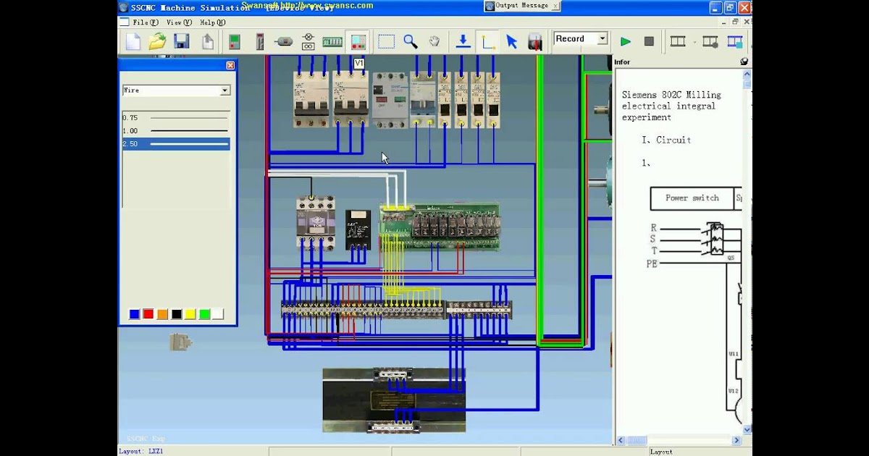Stop recording with square stop button
Screen dimensions: 869x456
(x=649, y=41)
